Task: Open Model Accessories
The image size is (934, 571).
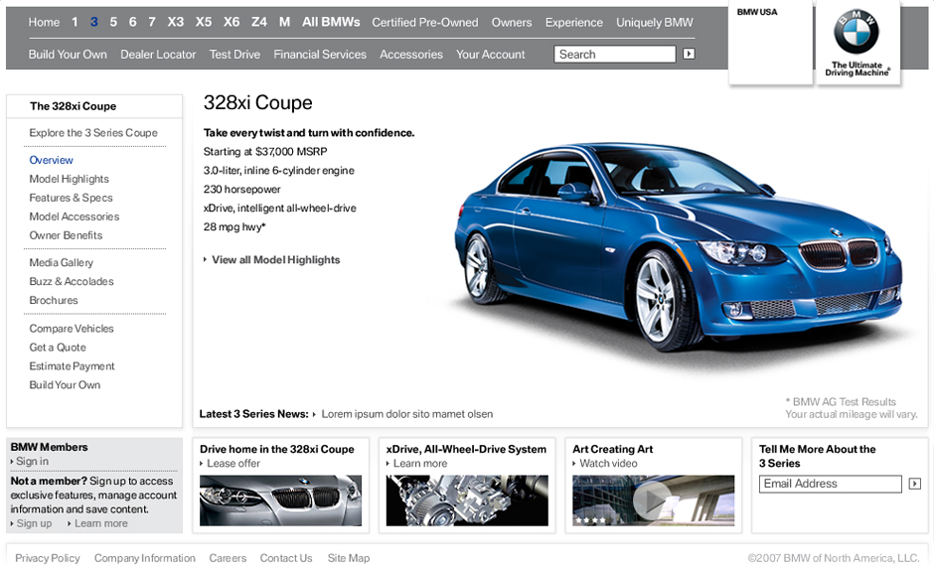Action: (75, 216)
